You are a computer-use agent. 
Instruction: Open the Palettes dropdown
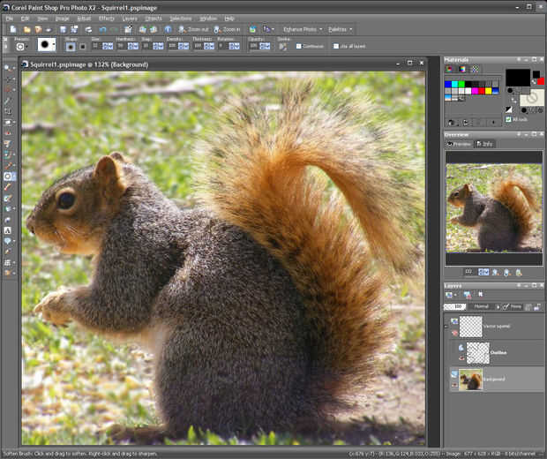[341, 29]
